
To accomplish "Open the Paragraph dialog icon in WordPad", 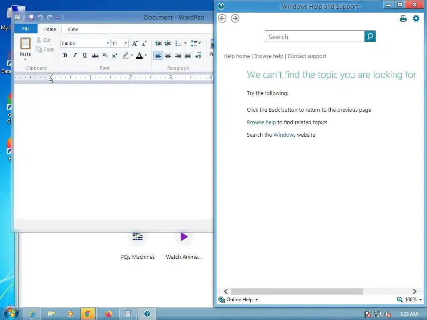I will [x=198, y=55].
